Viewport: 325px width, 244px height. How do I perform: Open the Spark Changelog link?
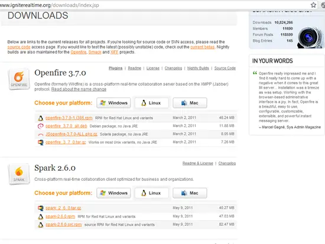[227, 164]
